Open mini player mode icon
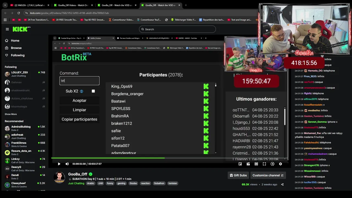This screenshot has width=352, height=198. coord(240,164)
